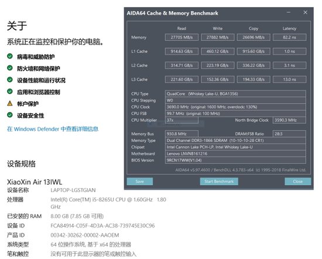Click CPU Multiplier field 37x
Image resolution: width=322 pixels, height=259 pixels.
181,120
